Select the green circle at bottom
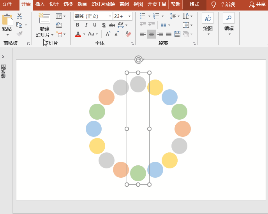268x214 pixels. (x=138, y=173)
